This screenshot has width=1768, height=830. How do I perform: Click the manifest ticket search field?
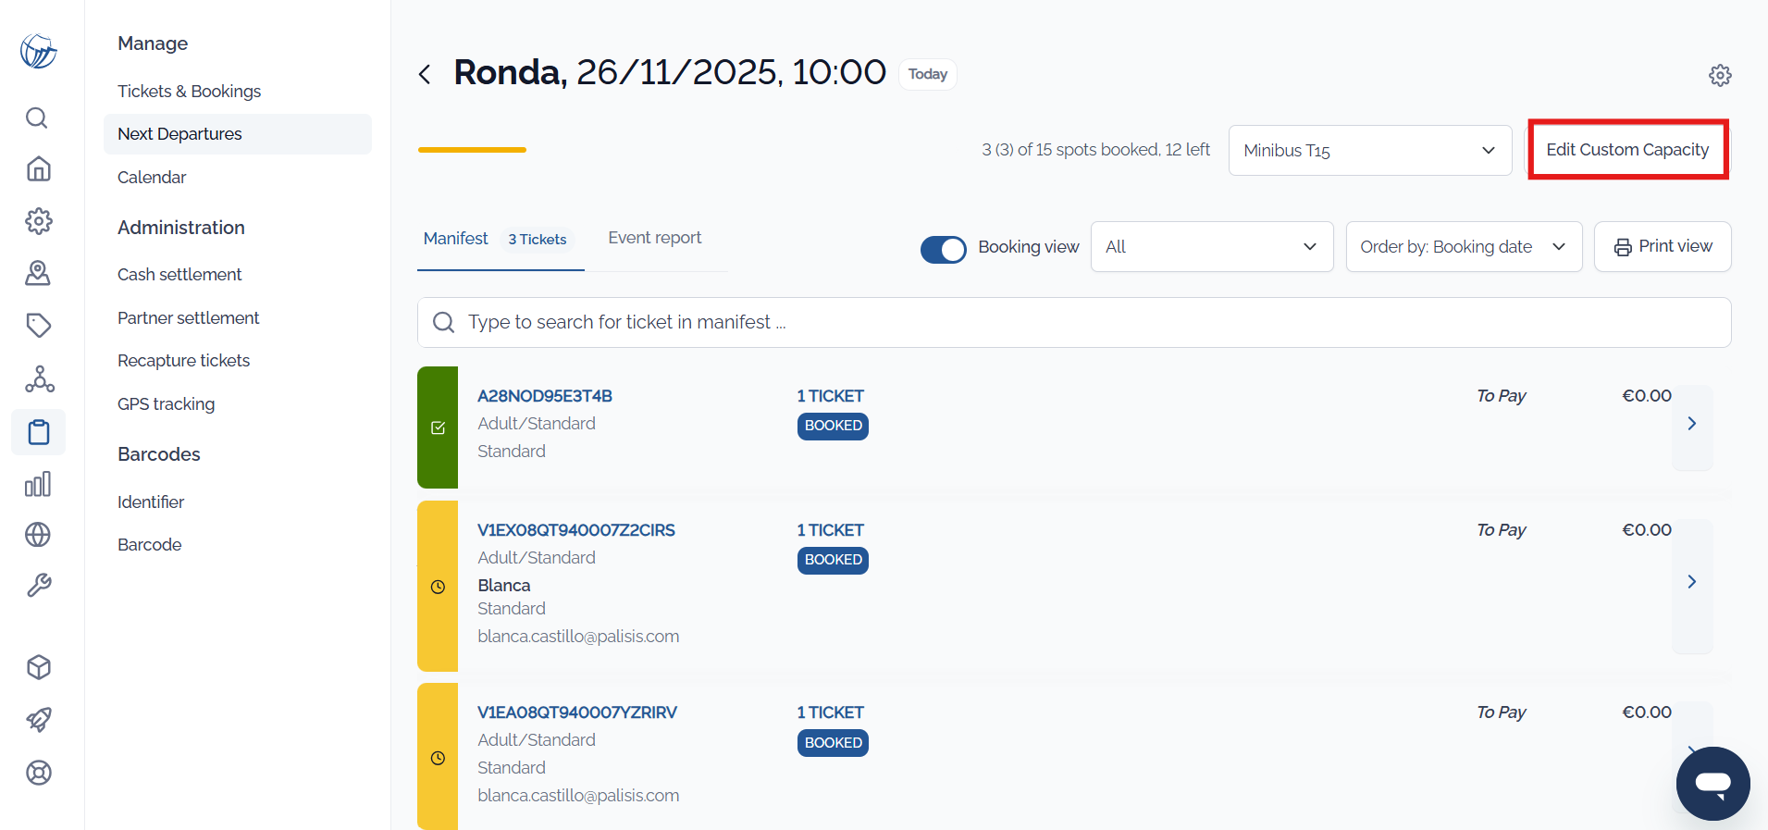click(1074, 322)
